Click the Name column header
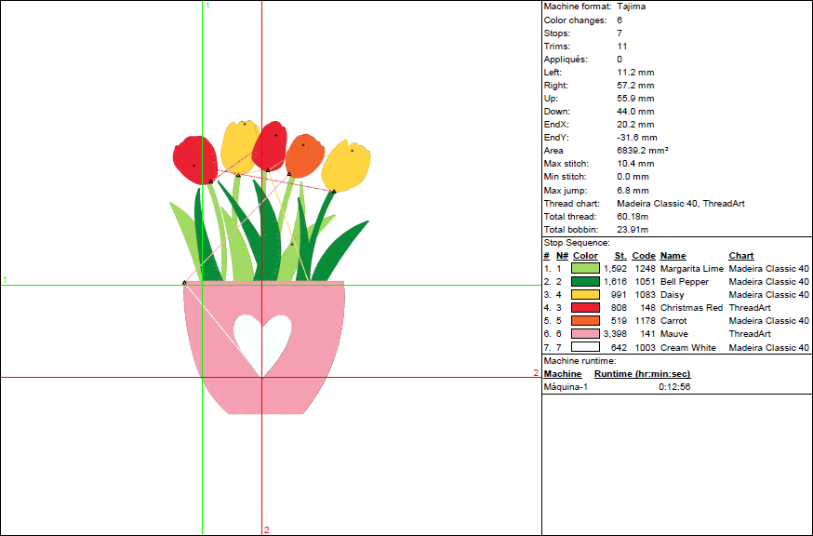 [673, 256]
